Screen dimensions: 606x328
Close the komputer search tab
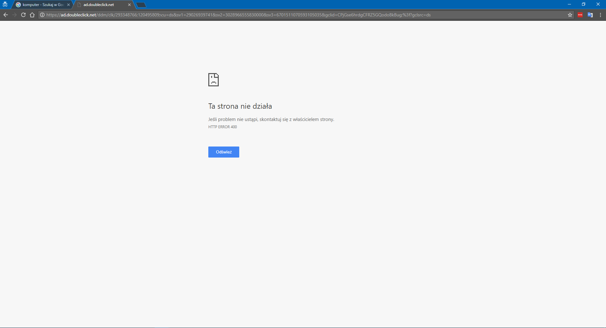(68, 4)
